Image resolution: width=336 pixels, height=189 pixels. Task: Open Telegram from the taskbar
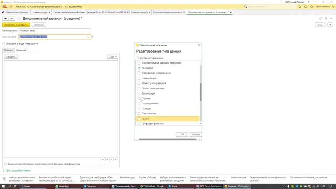pos(90,186)
